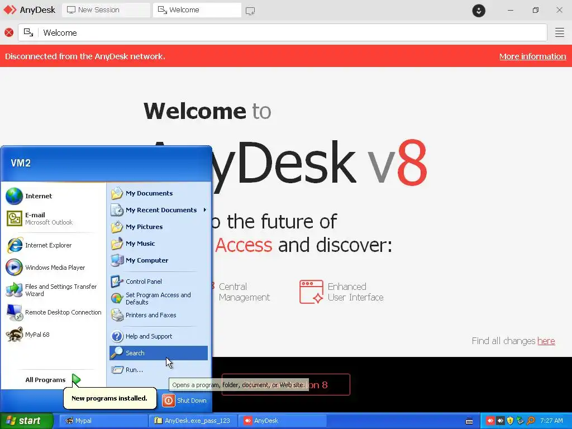The height and width of the screenshot is (429, 572).
Task: Launch Internet Explorer from Start menu
Action: (54, 245)
